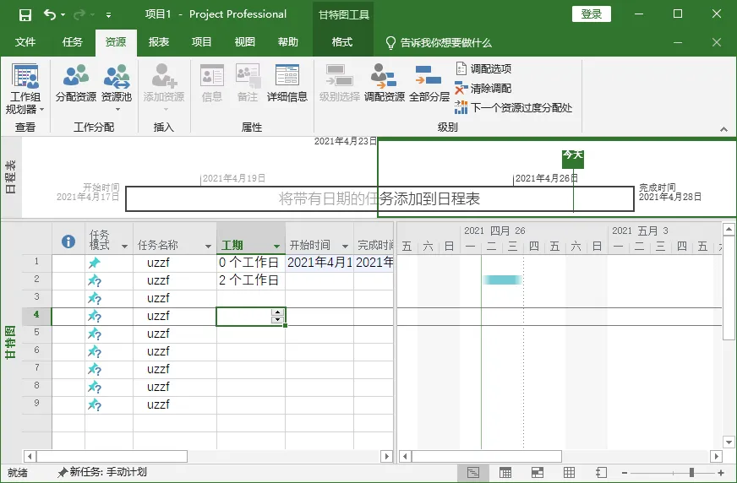Click 新任务: 手动计划 status bar item
This screenshot has height=483, width=737.
click(102, 472)
